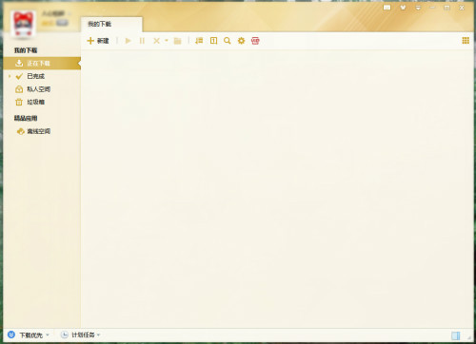Viewport: 476px width, 344px height.
Task: Open the app grid icon at toolbar right
Action: coord(466,40)
